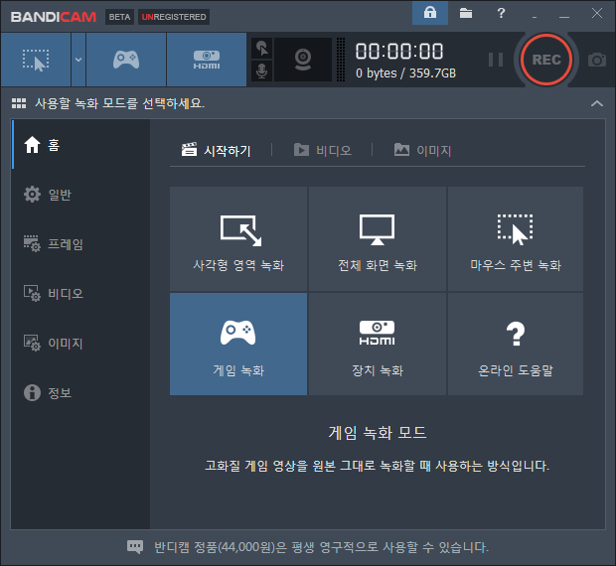The height and width of the screenshot is (566, 616).
Task: Click the speech bubble icon in footer
Action: pos(135,547)
